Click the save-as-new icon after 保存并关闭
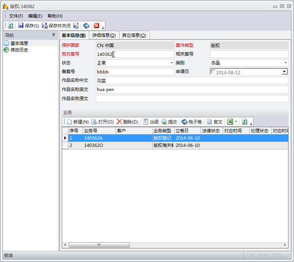Viewport: 294px width, 262px height. 76,25
